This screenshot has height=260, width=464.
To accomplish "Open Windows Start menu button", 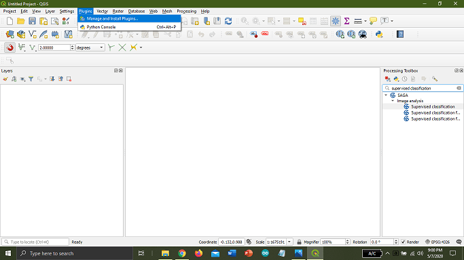I will [x=8, y=253].
